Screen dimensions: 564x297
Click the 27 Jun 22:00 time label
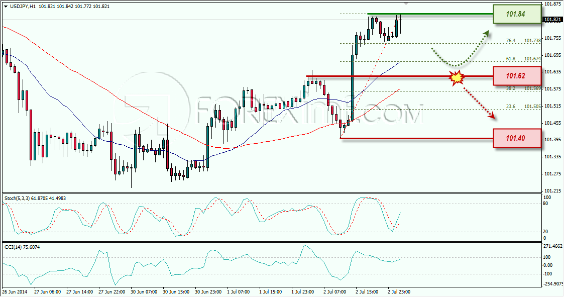[111, 291]
